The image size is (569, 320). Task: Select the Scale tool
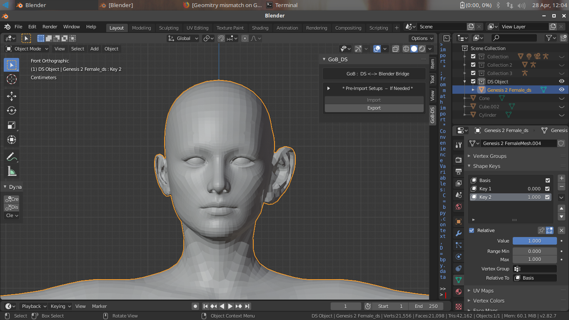tap(12, 125)
